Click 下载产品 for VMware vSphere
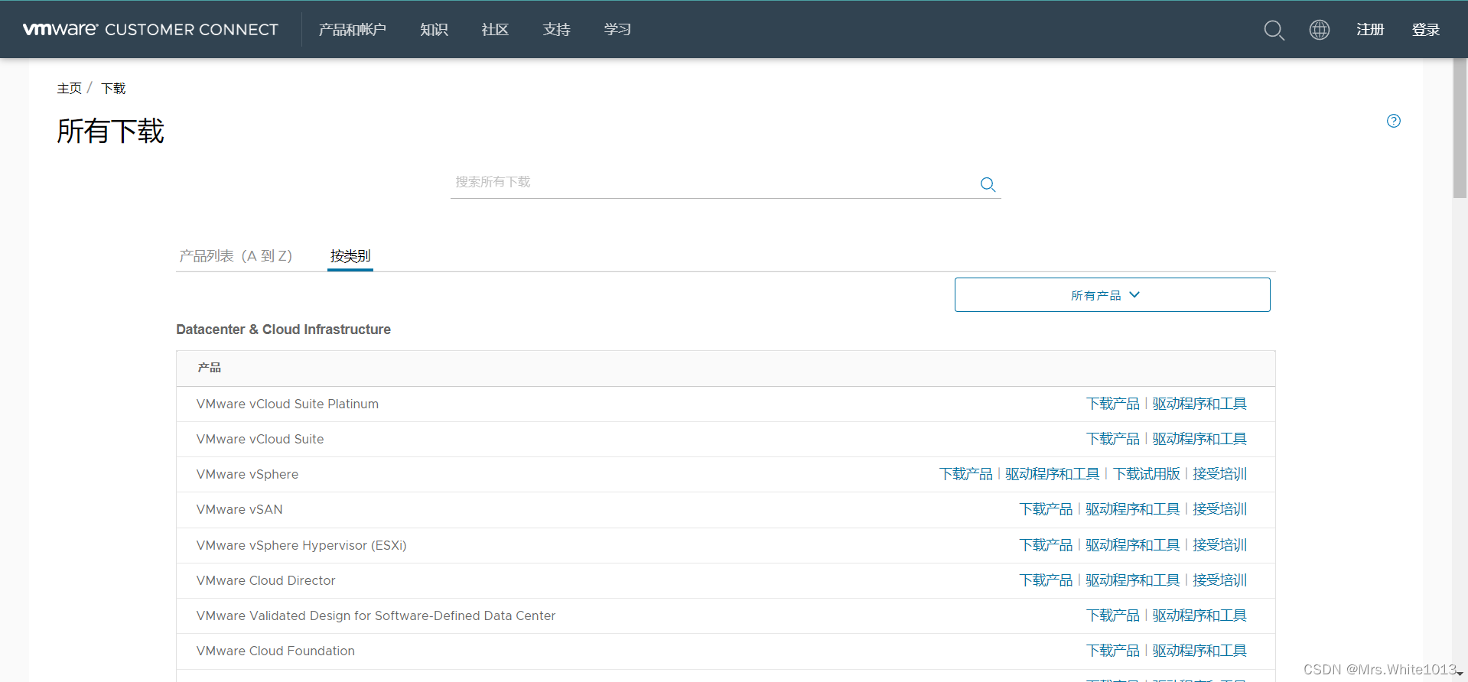 point(965,474)
